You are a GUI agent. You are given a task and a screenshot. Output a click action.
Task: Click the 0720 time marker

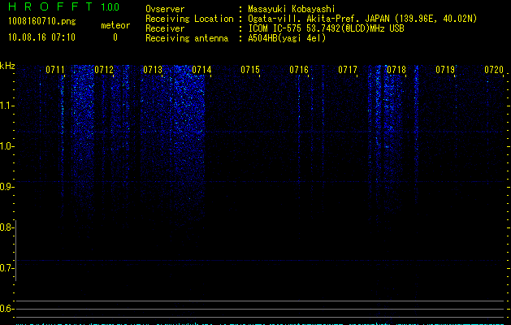click(494, 70)
